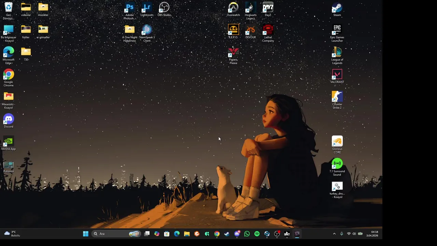Select TeamSpeak 3 Client shortcut
437x246 pixels.
tap(147, 33)
